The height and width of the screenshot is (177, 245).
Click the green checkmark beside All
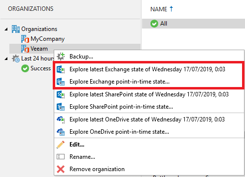[154, 24]
